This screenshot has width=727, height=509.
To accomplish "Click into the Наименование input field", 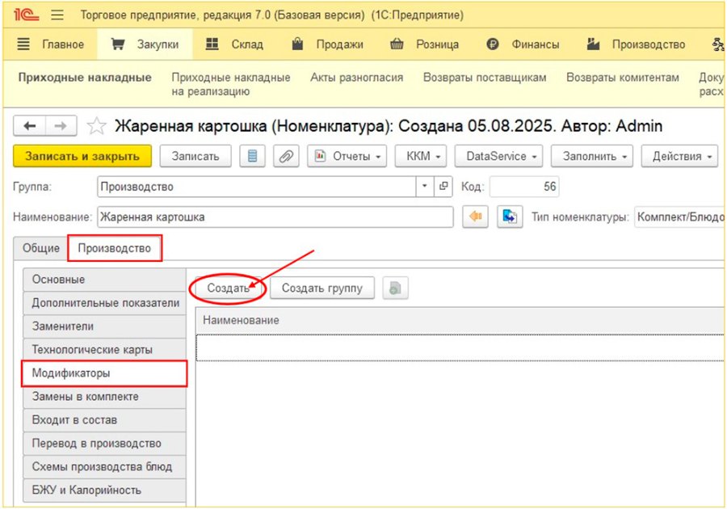I will pos(275,217).
